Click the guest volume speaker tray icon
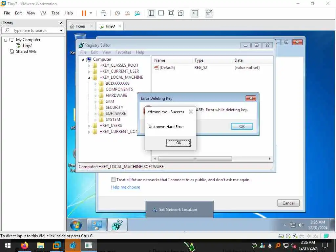The width and height of the screenshot is (336, 252). click(301, 225)
